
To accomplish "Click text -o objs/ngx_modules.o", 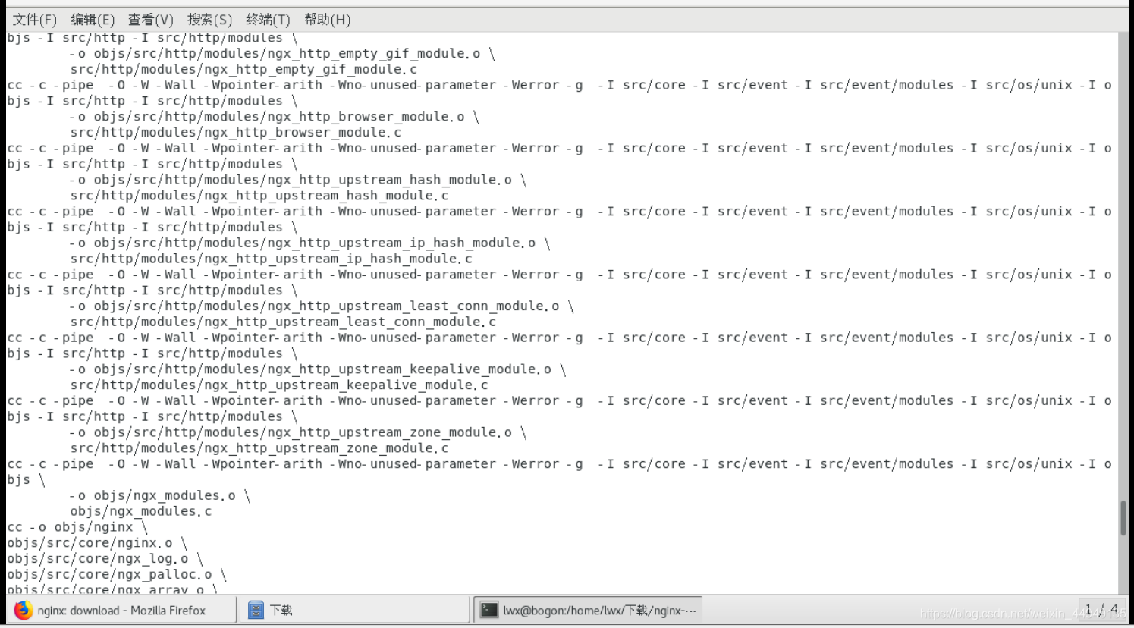I will coord(152,495).
